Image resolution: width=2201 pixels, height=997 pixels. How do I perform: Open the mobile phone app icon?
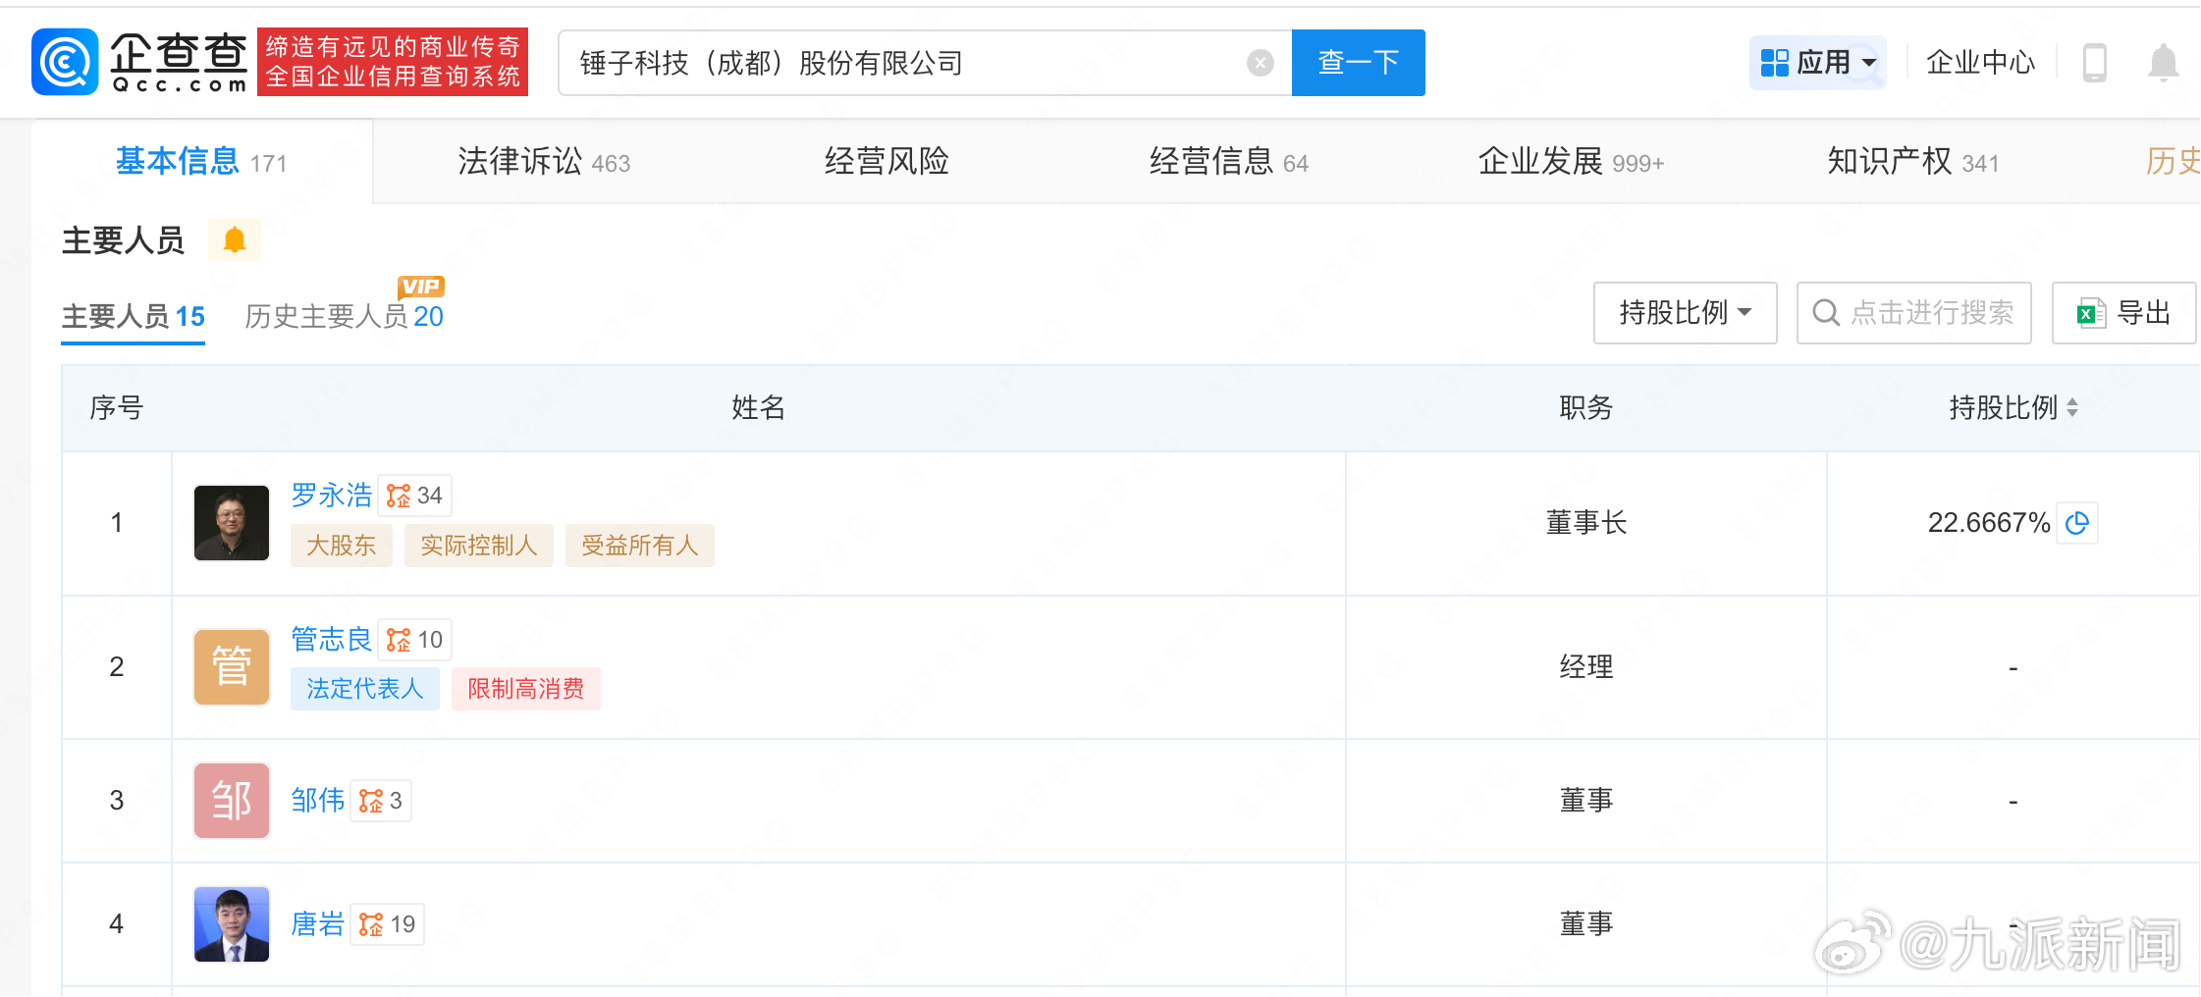pos(2094,63)
